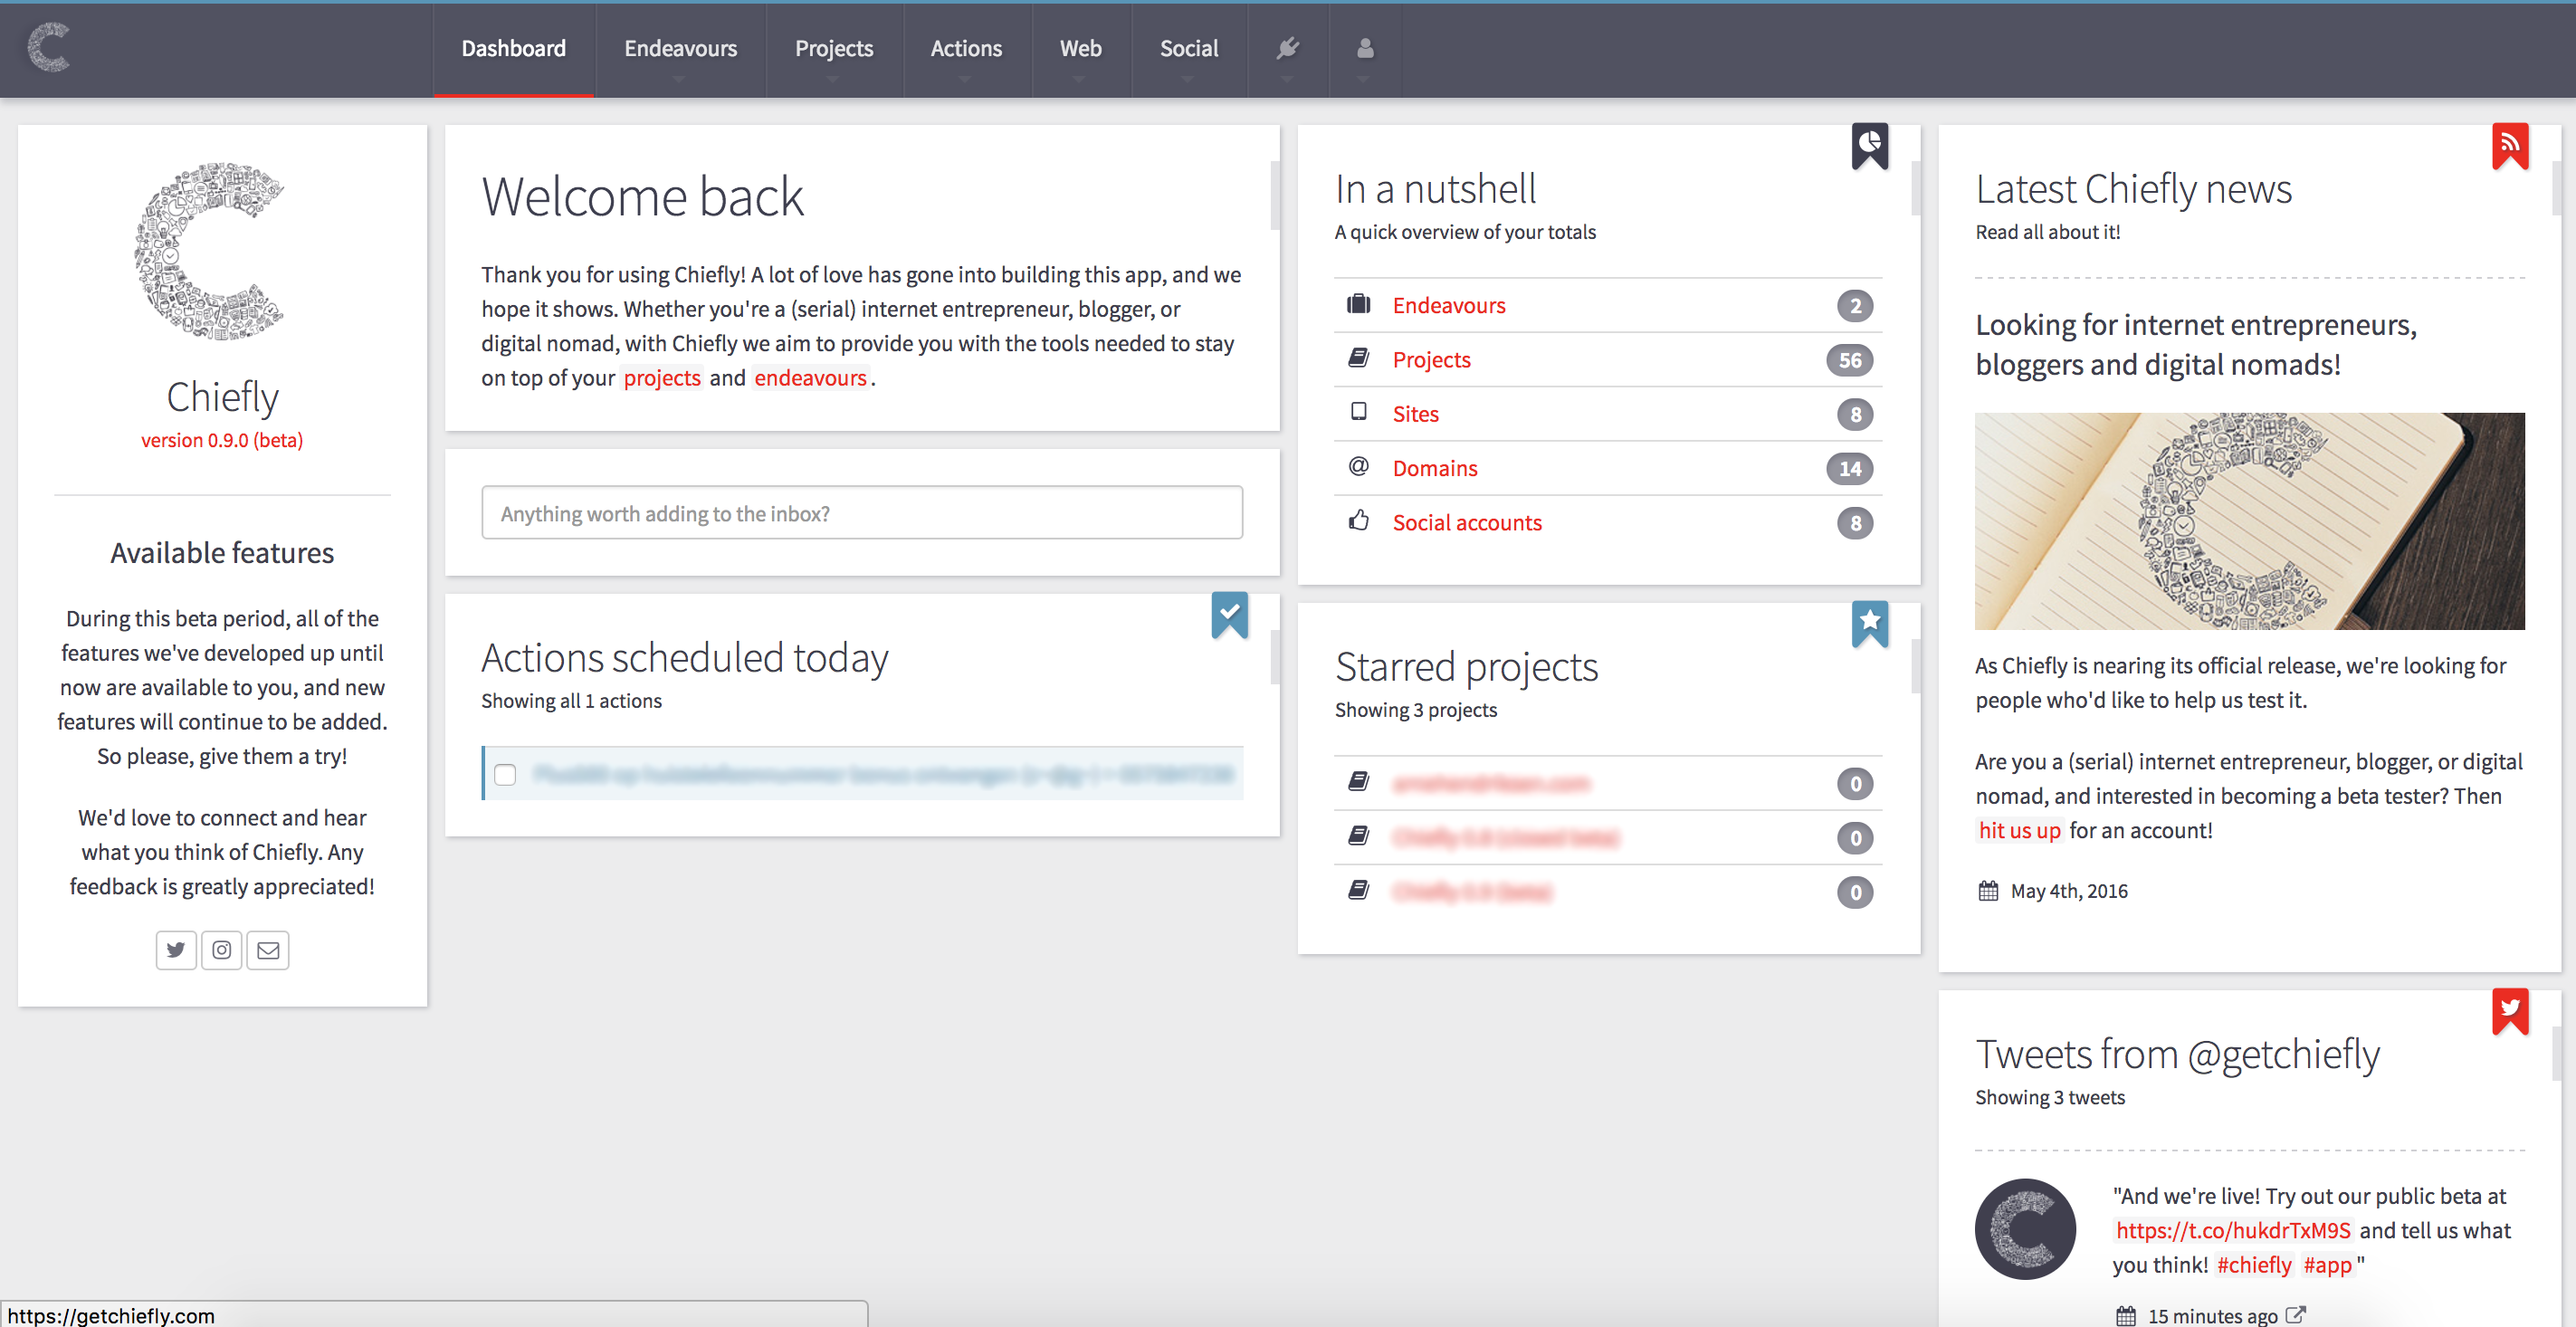
Task: Click the at-sign icon beside Domains
Action: (x=1358, y=466)
